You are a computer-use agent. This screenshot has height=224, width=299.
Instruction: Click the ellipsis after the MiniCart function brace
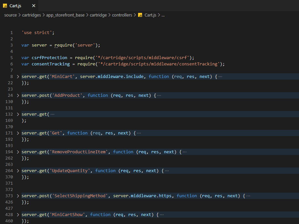point(220,77)
